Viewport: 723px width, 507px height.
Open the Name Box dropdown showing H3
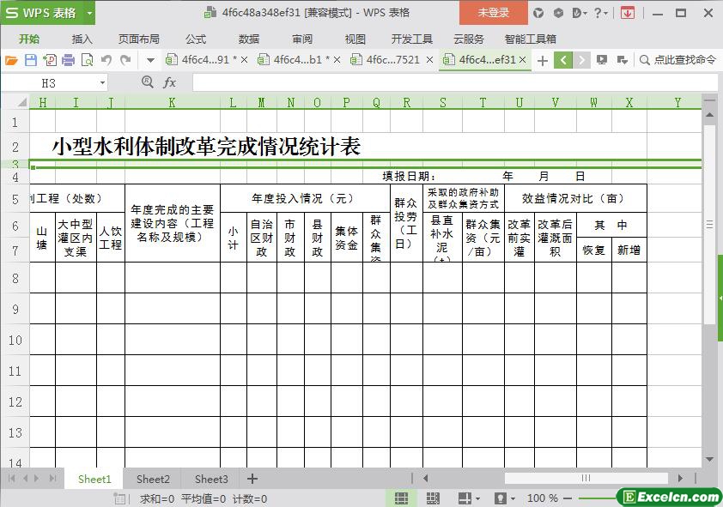pyautogui.click(x=103, y=83)
